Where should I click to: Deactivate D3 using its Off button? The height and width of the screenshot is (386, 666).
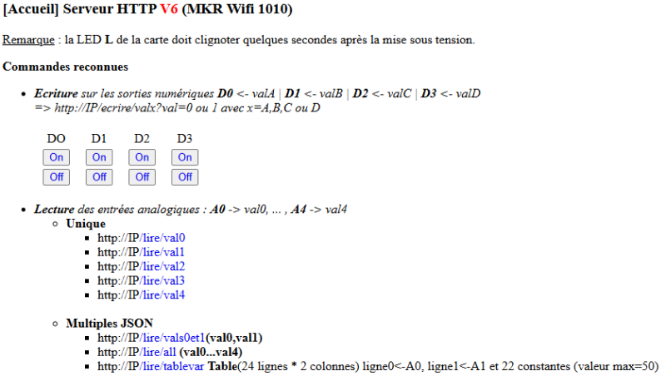(185, 177)
